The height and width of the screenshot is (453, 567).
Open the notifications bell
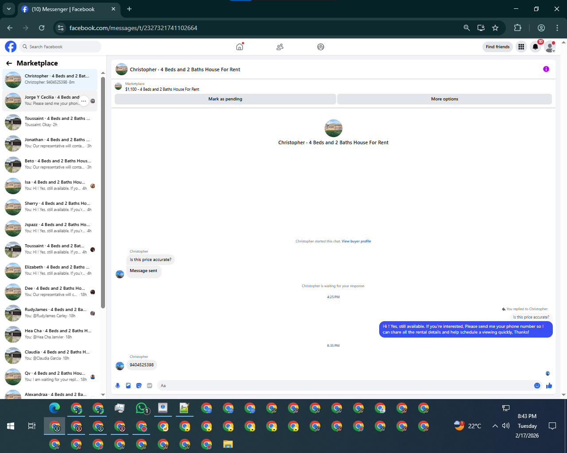point(536,46)
